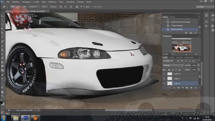Filter layers by type T icon

coord(186,61)
